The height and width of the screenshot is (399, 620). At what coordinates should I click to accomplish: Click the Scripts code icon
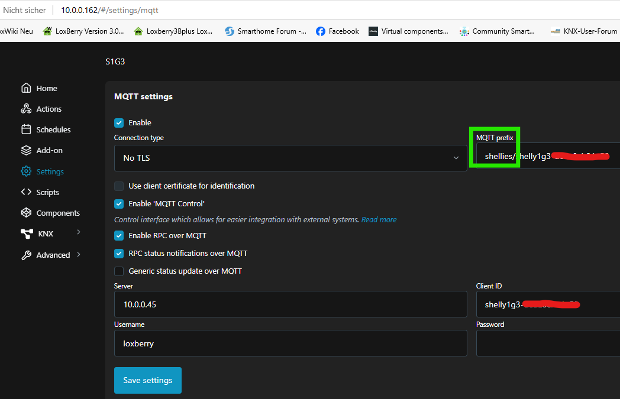[26, 192]
